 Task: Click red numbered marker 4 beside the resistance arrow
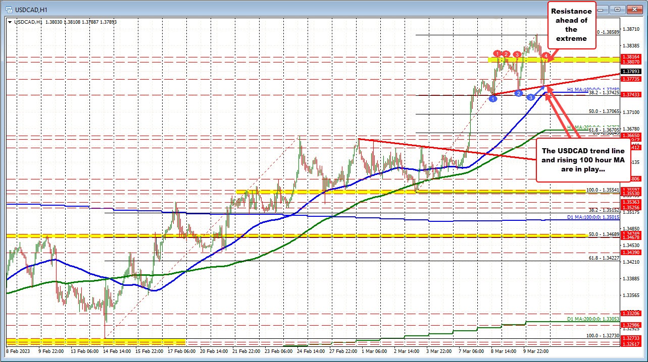(546, 55)
